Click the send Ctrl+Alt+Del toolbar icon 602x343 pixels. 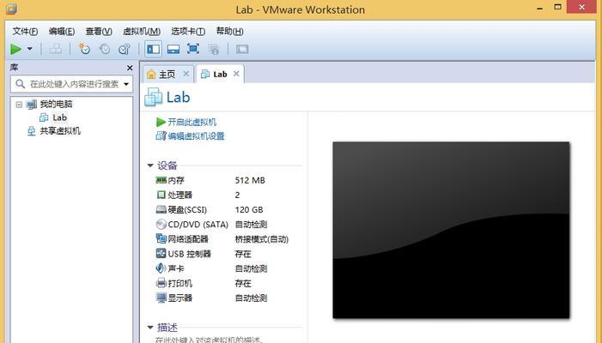pos(55,49)
